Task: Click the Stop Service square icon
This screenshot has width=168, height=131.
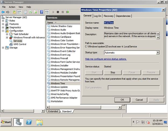Action: click(58, 12)
